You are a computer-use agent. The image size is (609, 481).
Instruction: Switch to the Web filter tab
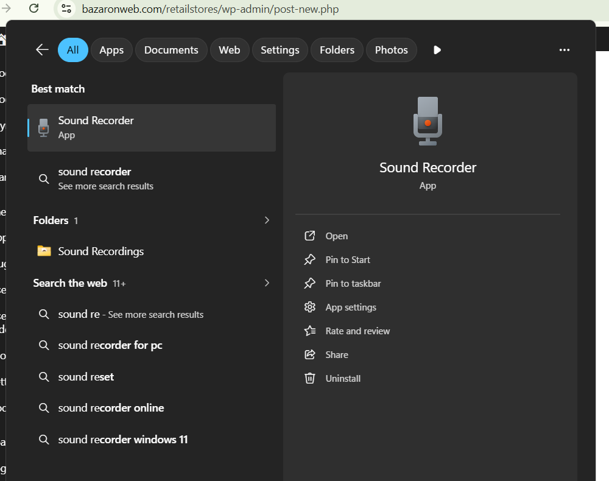230,50
